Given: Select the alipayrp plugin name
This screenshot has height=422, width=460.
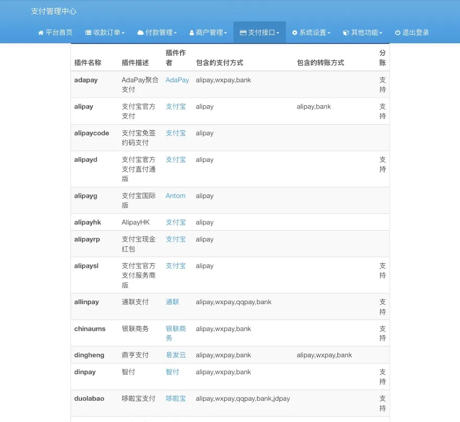Looking at the screenshot, I should 87,239.
